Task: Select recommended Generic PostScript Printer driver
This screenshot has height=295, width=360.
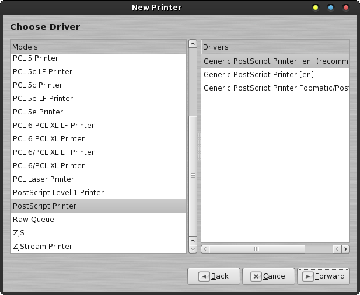Action: (275, 61)
